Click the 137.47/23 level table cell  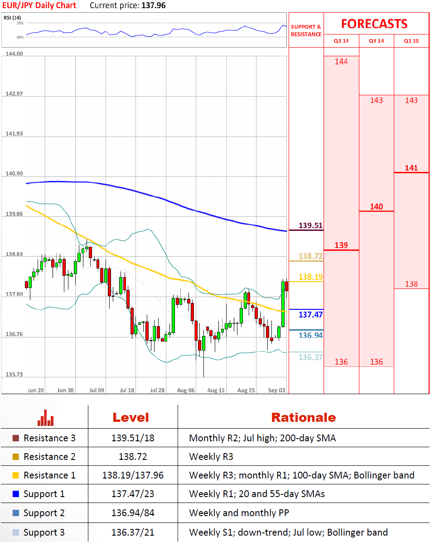pyautogui.click(x=133, y=494)
